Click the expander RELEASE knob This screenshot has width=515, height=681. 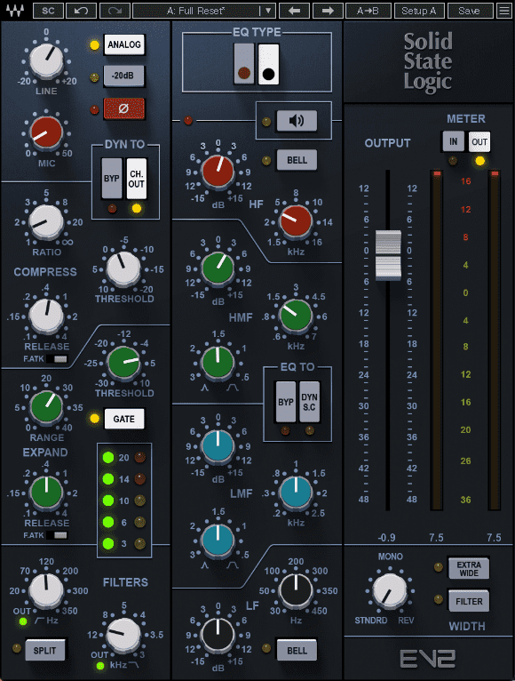[x=46, y=493]
